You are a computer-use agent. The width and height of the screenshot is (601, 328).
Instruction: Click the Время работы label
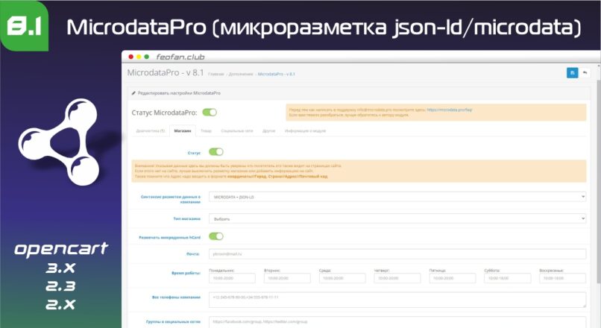tap(186, 273)
